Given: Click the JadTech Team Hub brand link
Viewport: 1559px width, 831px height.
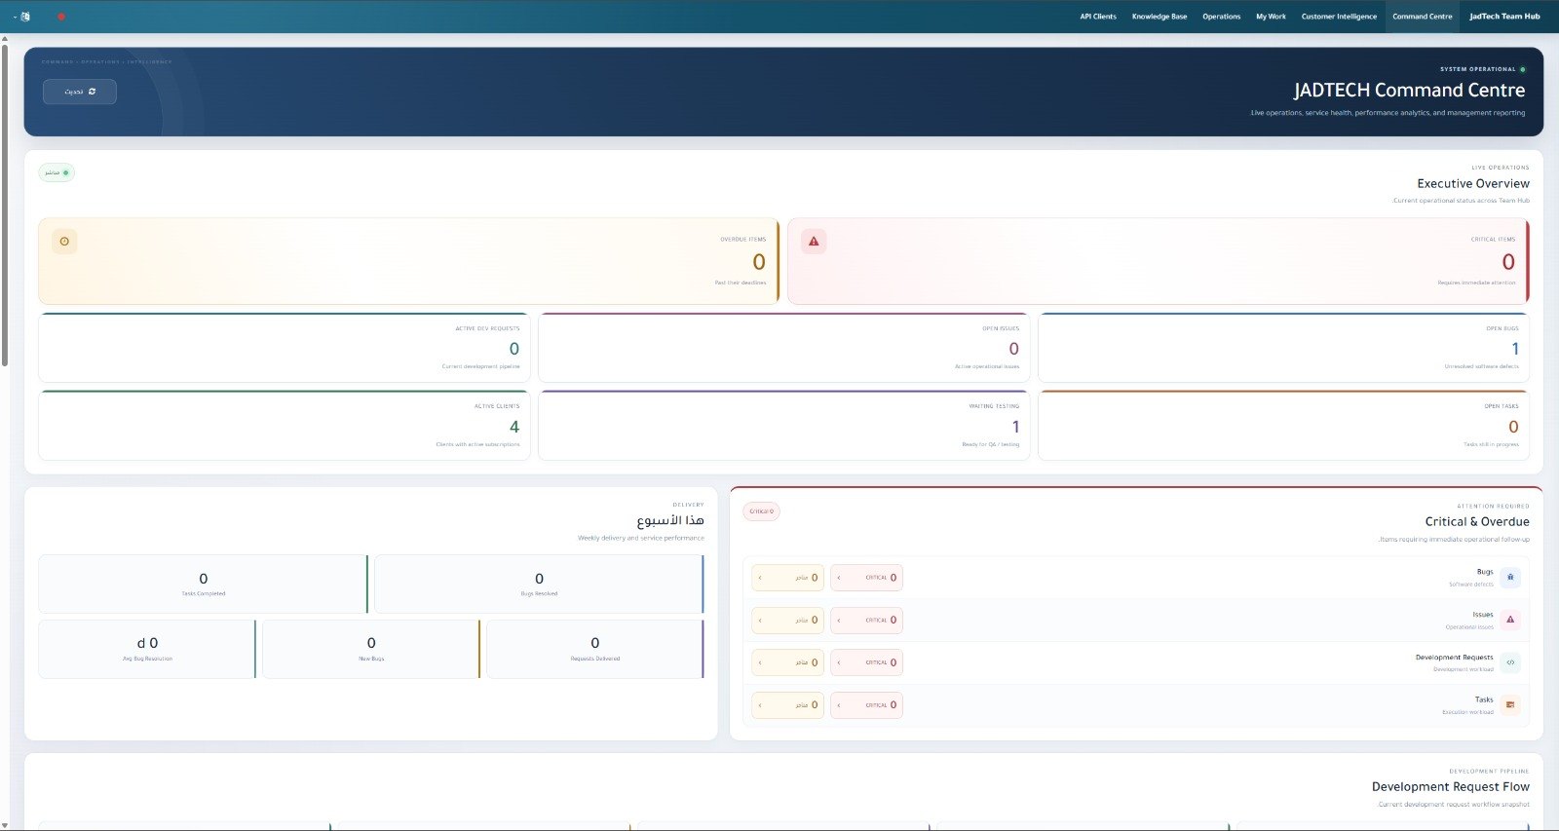Looking at the screenshot, I should [x=1504, y=17].
